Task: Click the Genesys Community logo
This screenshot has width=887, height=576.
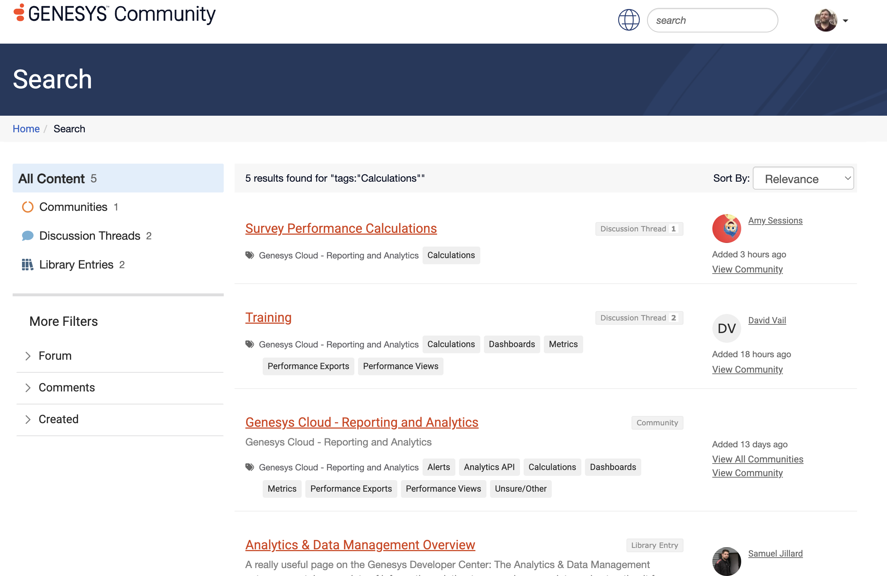Action: point(114,14)
